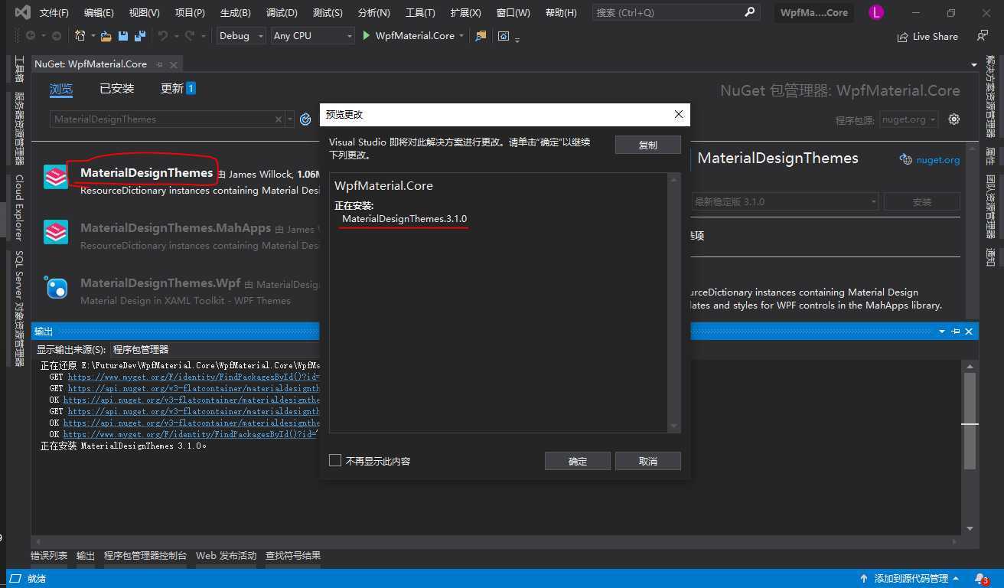Screen dimensions: 1004x588
Task: Click the 取消 button in dialog
Action: click(647, 461)
